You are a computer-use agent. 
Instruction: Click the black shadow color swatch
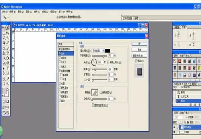click(107, 51)
